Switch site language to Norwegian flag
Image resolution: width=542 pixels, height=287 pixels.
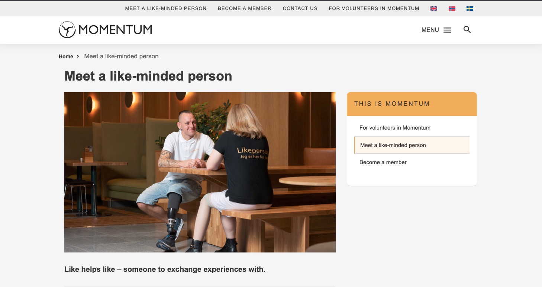(x=452, y=8)
